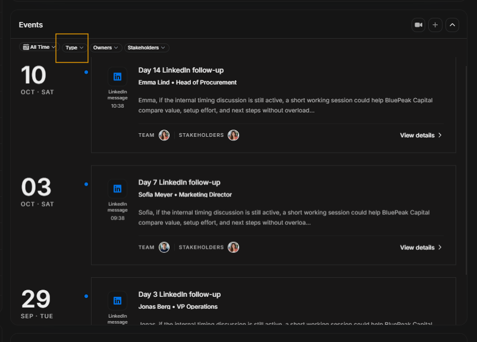Collapse the Events panel with the chevron up

coord(452,25)
